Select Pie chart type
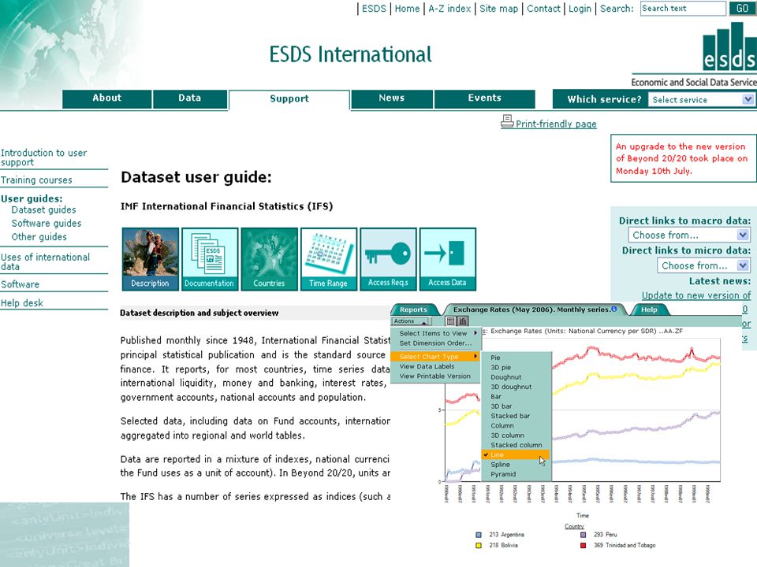This screenshot has height=567, width=757. point(516,358)
